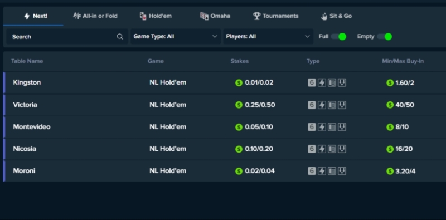The image size is (446, 220).
Task: Click NL Hold'em in the Moroni row
Action: 168,171
